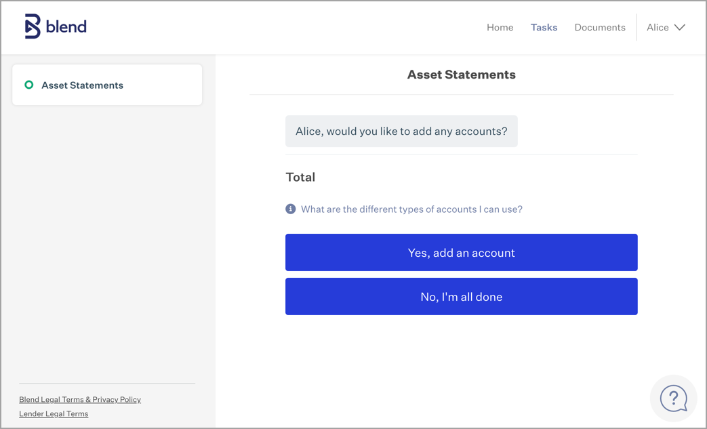The height and width of the screenshot is (429, 707).
Task: Open the help chat bubble icon
Action: [x=674, y=399]
